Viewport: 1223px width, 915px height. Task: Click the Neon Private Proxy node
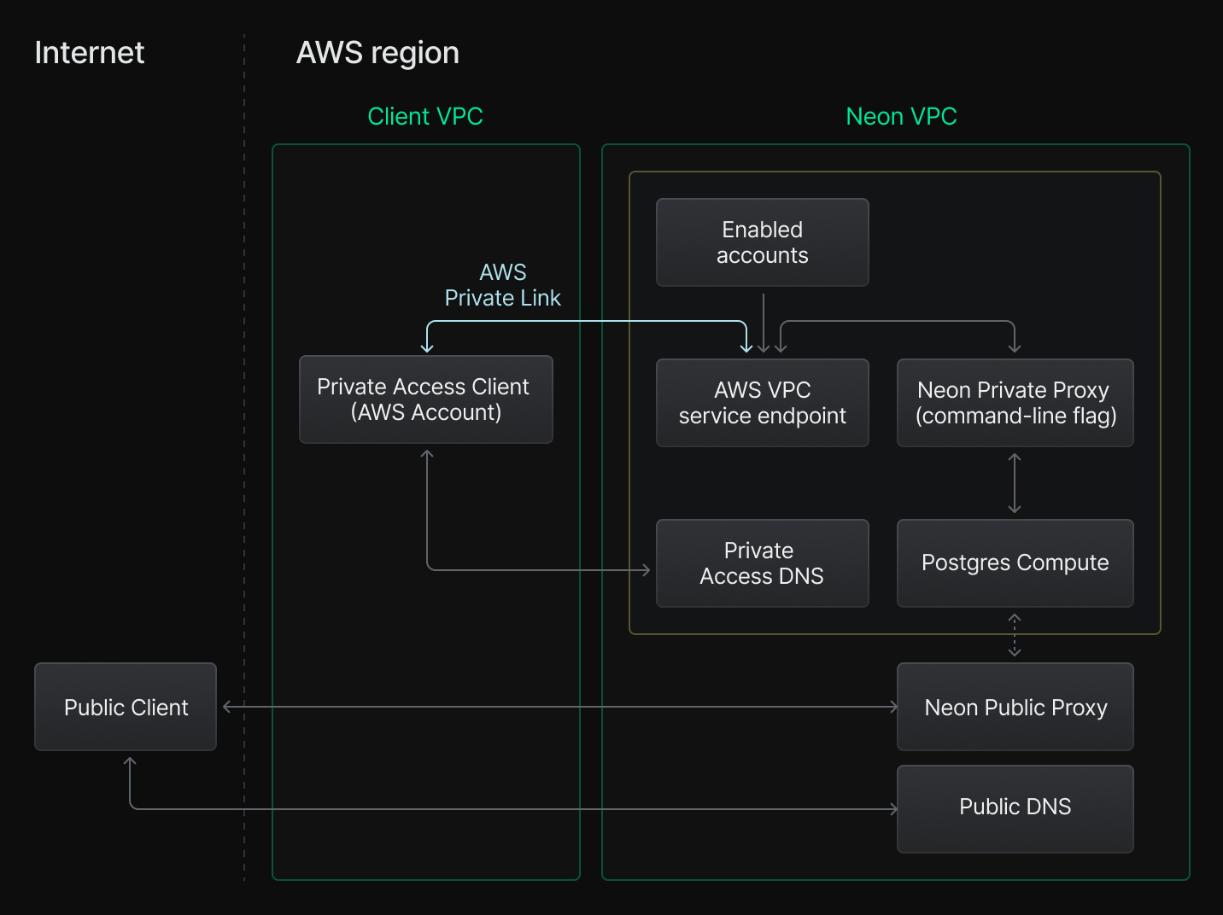[x=1015, y=402]
